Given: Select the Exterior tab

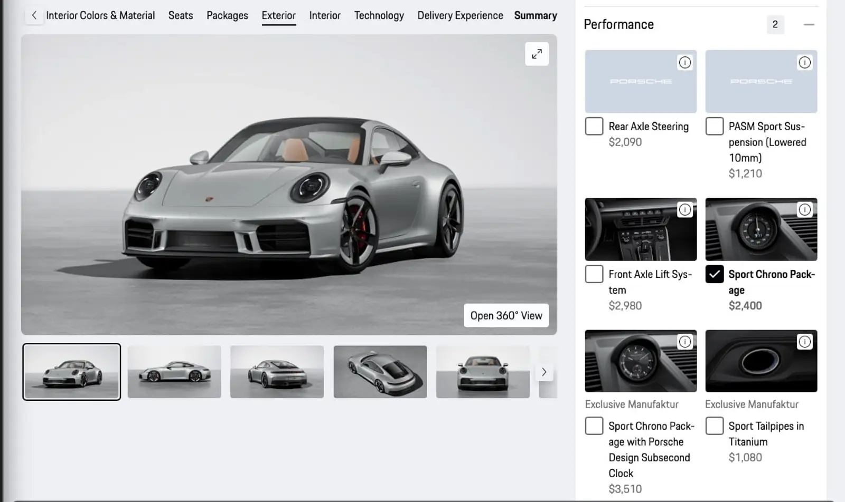Looking at the screenshot, I should [278, 15].
